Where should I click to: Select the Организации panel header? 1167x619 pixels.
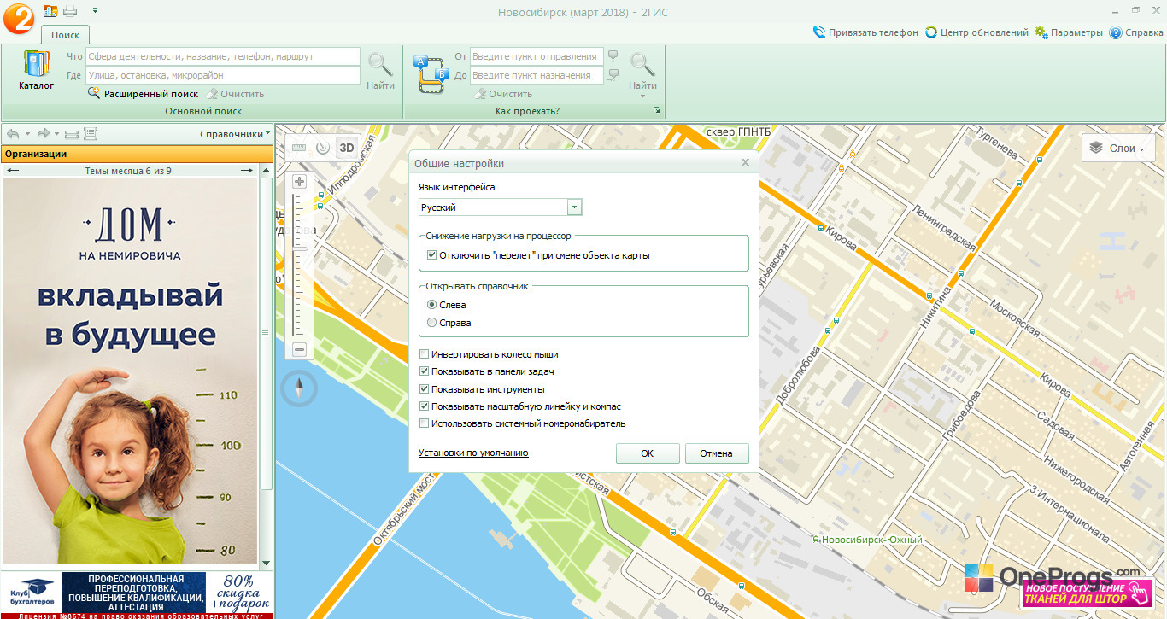pyautogui.click(x=137, y=154)
